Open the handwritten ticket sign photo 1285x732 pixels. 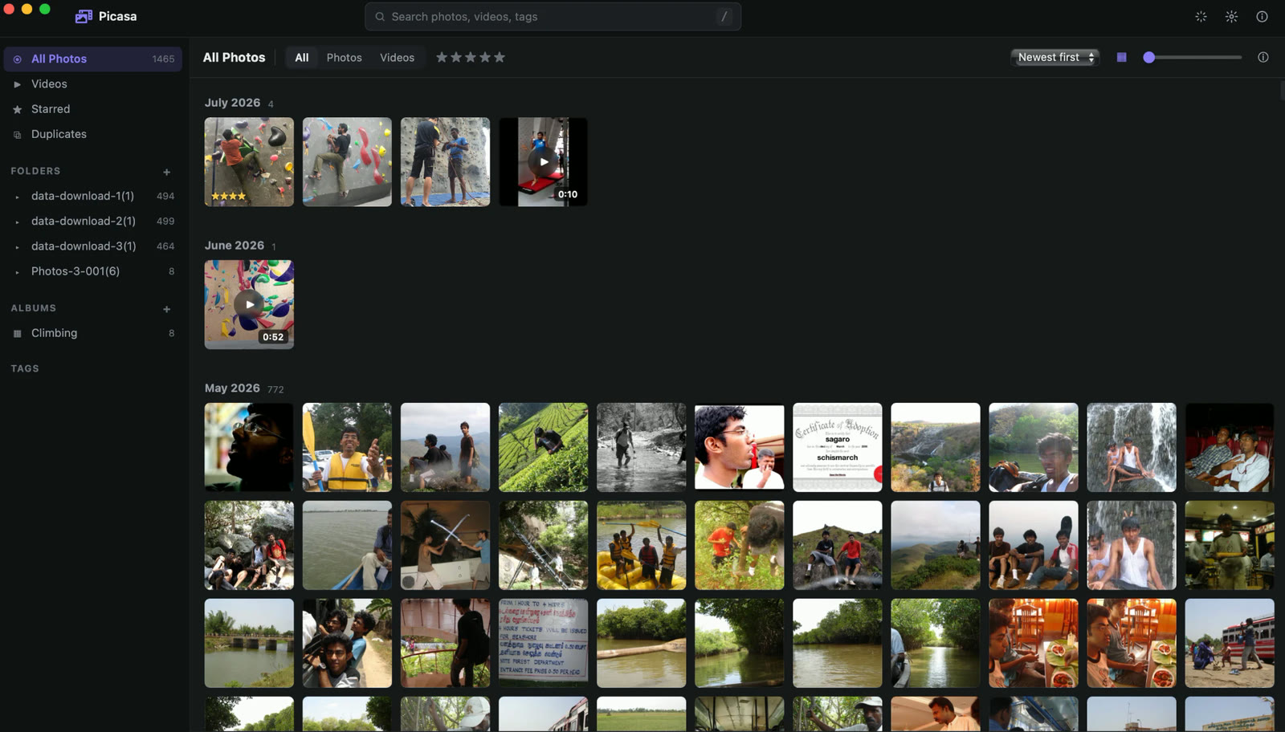(543, 643)
